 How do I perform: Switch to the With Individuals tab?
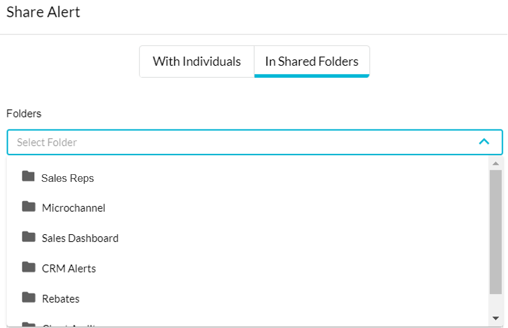coord(197,62)
